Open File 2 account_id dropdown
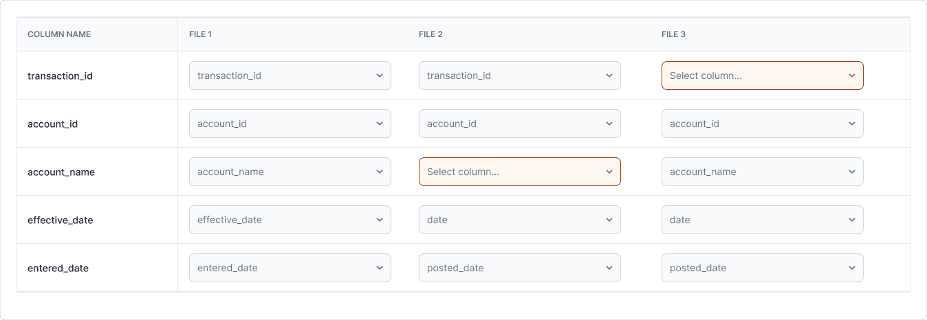The height and width of the screenshot is (320, 927). coord(519,124)
